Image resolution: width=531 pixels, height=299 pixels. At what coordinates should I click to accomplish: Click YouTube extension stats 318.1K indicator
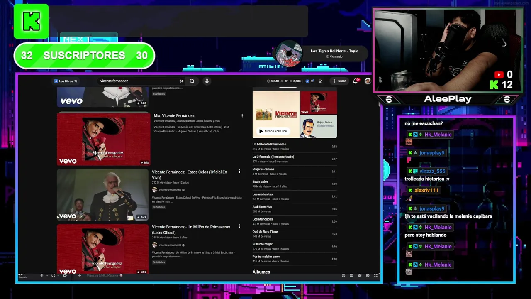[x=273, y=81]
